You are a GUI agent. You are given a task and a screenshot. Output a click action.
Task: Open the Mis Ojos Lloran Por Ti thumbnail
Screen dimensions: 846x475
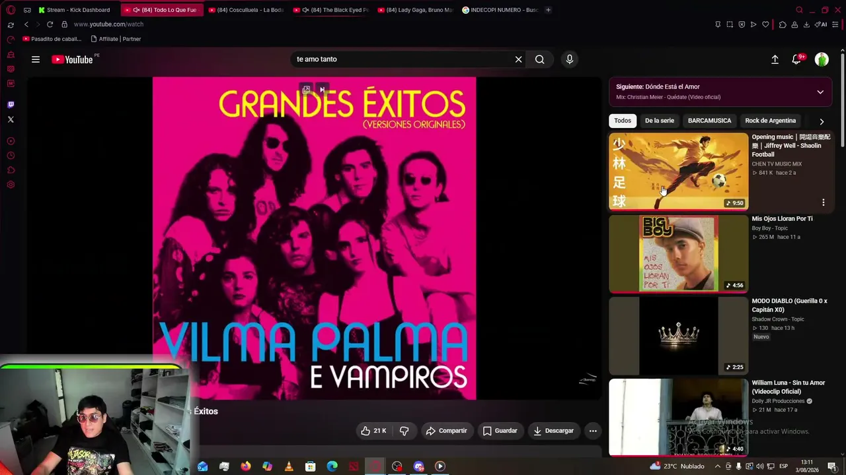[x=678, y=253]
